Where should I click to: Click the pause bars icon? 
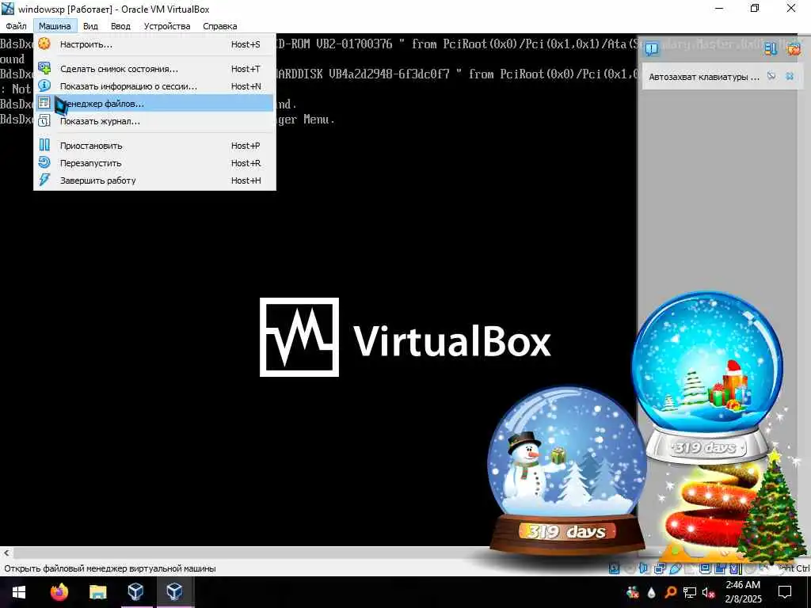click(x=44, y=145)
